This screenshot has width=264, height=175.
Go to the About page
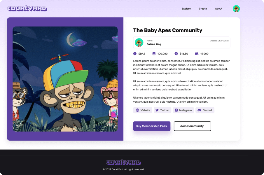tap(218, 8)
